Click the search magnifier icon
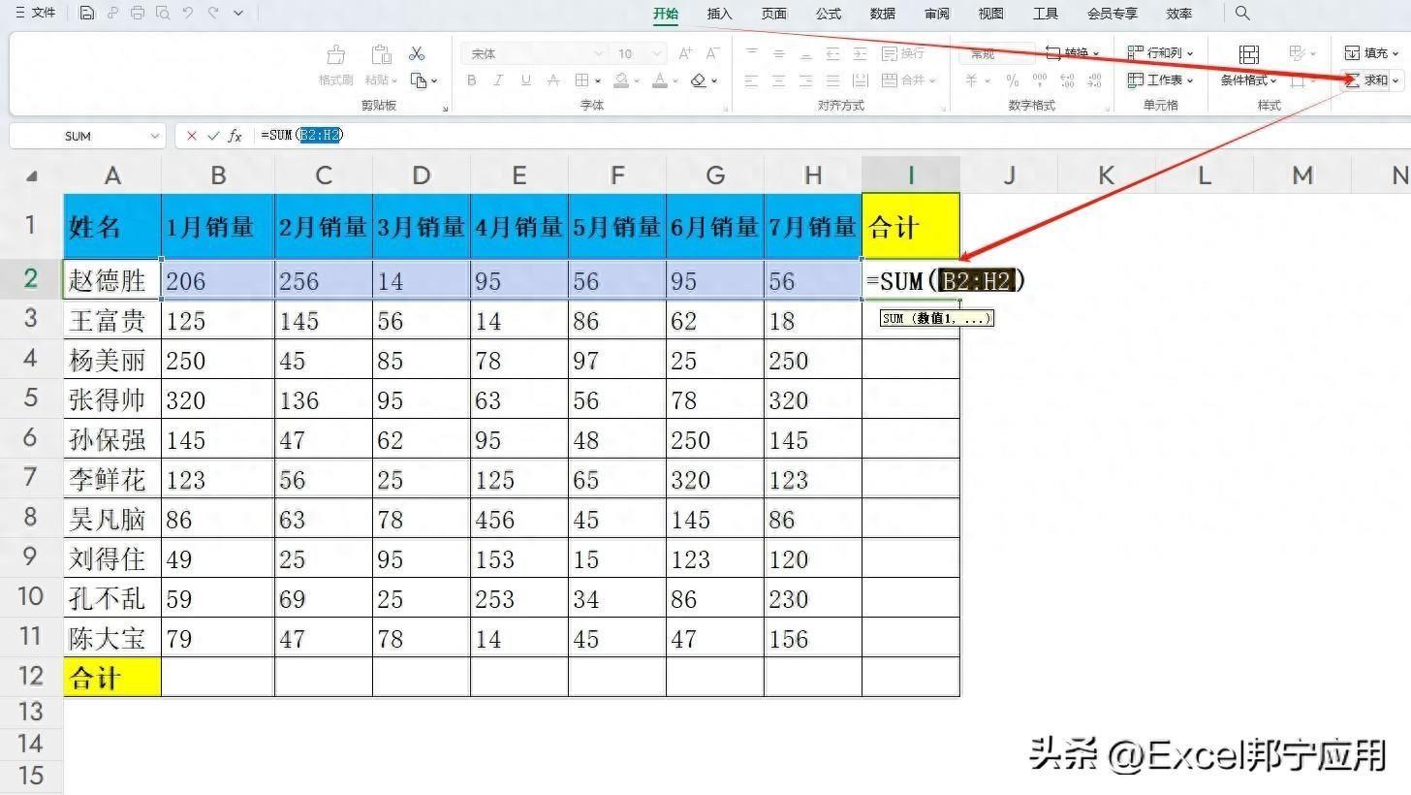 pos(1242,14)
